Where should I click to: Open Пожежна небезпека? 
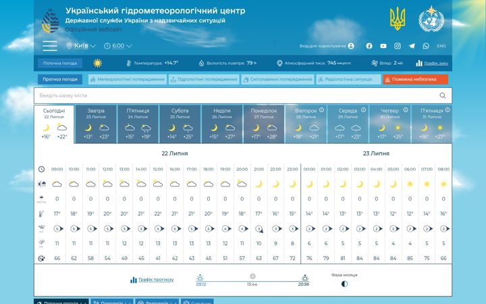coord(416,80)
